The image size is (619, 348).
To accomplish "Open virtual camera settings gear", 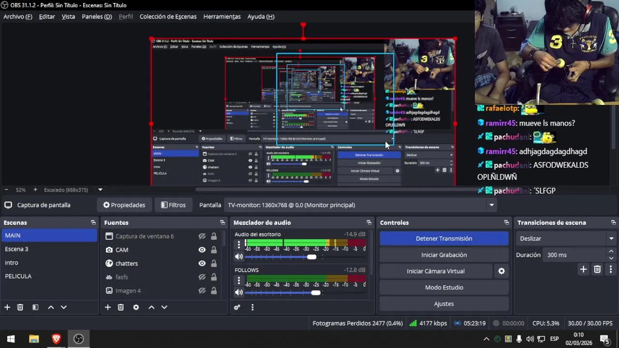I will coord(501,271).
